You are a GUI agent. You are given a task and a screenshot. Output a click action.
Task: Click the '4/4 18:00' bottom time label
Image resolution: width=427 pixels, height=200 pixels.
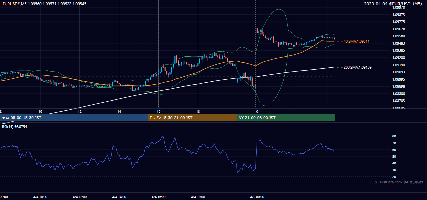coord(198,197)
